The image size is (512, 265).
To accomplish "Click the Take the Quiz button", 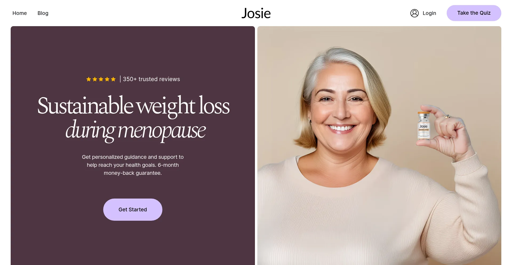I will pyautogui.click(x=474, y=13).
